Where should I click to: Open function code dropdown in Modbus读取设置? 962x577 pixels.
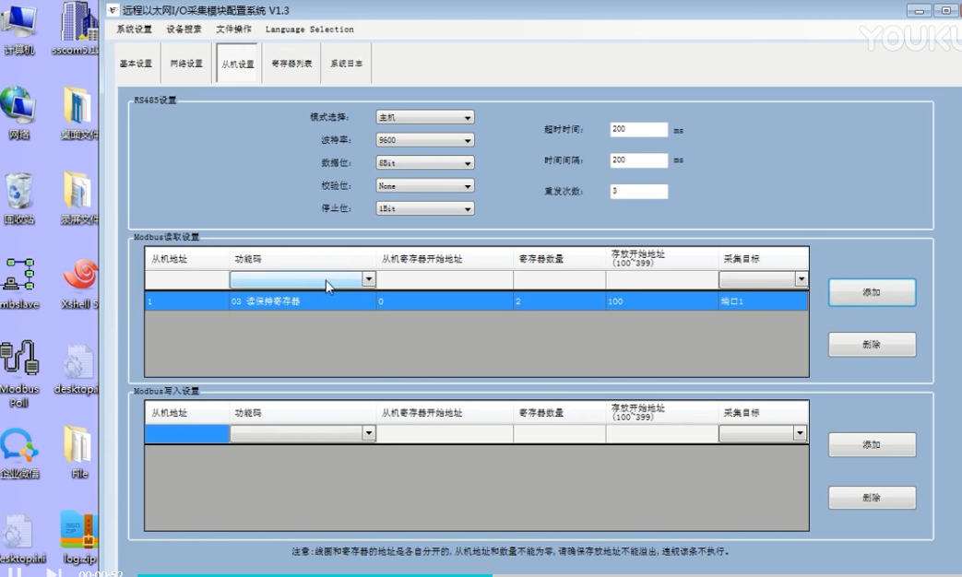(369, 279)
